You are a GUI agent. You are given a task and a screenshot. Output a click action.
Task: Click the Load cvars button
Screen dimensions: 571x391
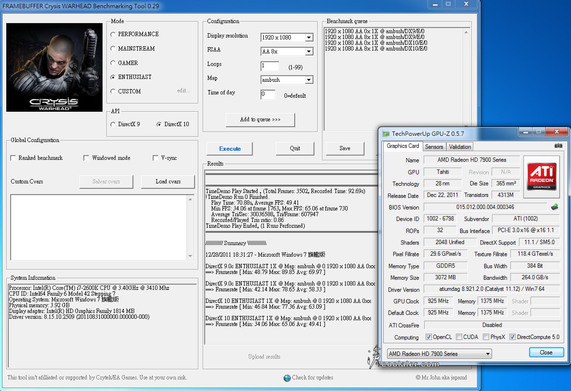168,182
